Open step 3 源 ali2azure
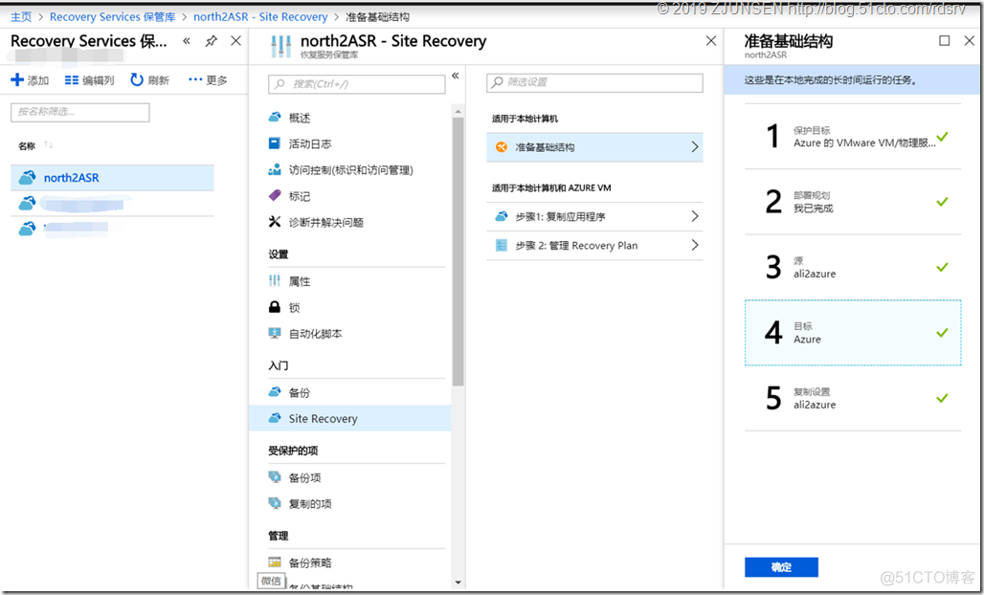The width and height of the screenshot is (984, 595). [853, 267]
